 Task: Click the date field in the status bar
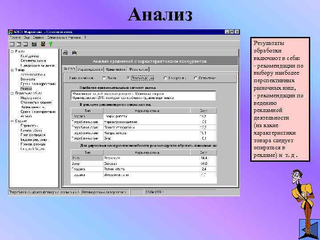pyautogui.click(x=180, y=192)
